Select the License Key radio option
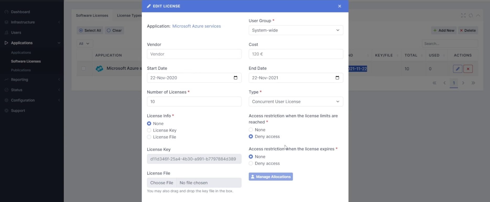Screen dimensions: 490x202 tap(149, 130)
